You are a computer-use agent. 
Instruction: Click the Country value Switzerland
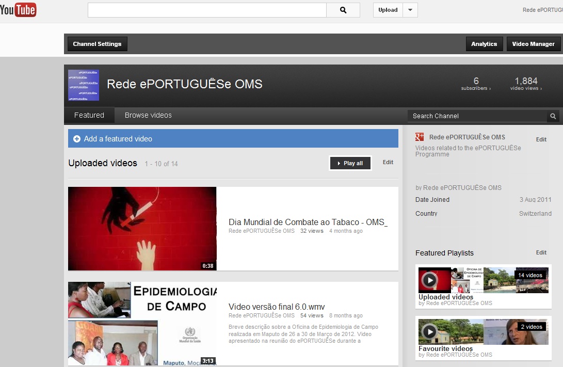pos(535,214)
